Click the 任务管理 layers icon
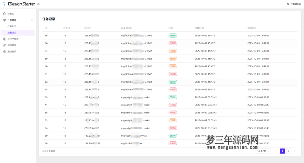 coord(5,20)
